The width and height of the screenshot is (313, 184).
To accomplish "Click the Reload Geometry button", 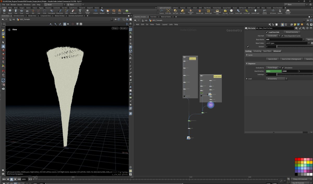I will click(292, 32).
